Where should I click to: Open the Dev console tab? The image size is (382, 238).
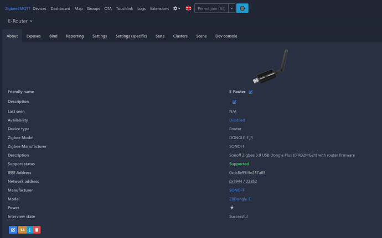[x=226, y=36]
